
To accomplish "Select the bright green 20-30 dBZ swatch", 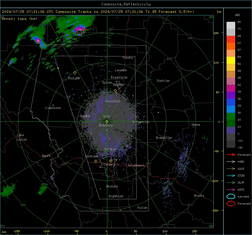I will click(x=231, y=116).
